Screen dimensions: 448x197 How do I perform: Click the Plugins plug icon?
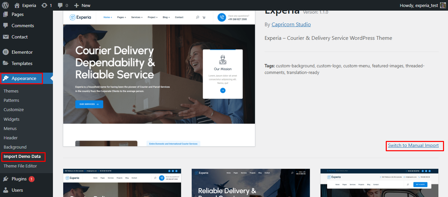click(x=5, y=179)
